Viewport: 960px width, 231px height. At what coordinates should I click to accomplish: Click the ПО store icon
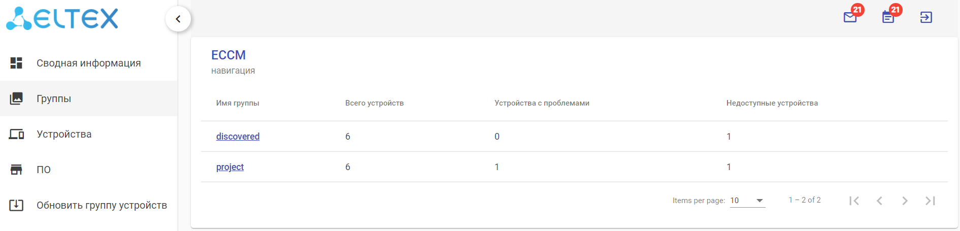(16, 170)
